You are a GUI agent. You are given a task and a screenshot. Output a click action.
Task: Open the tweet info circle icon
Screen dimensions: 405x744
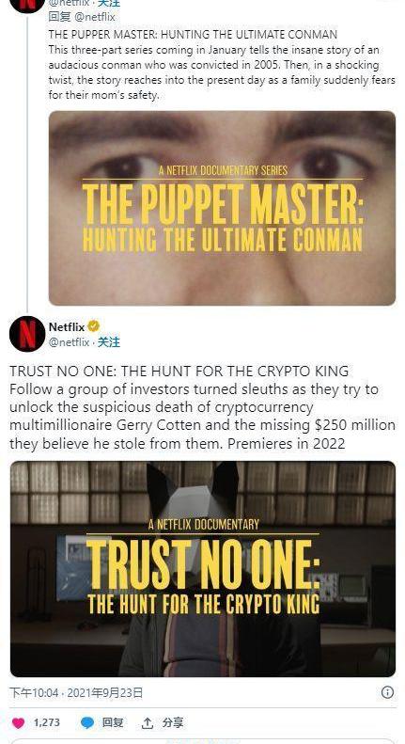pos(387,693)
